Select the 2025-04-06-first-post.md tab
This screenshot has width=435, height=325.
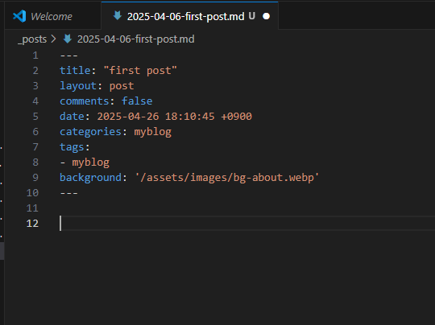pos(190,15)
